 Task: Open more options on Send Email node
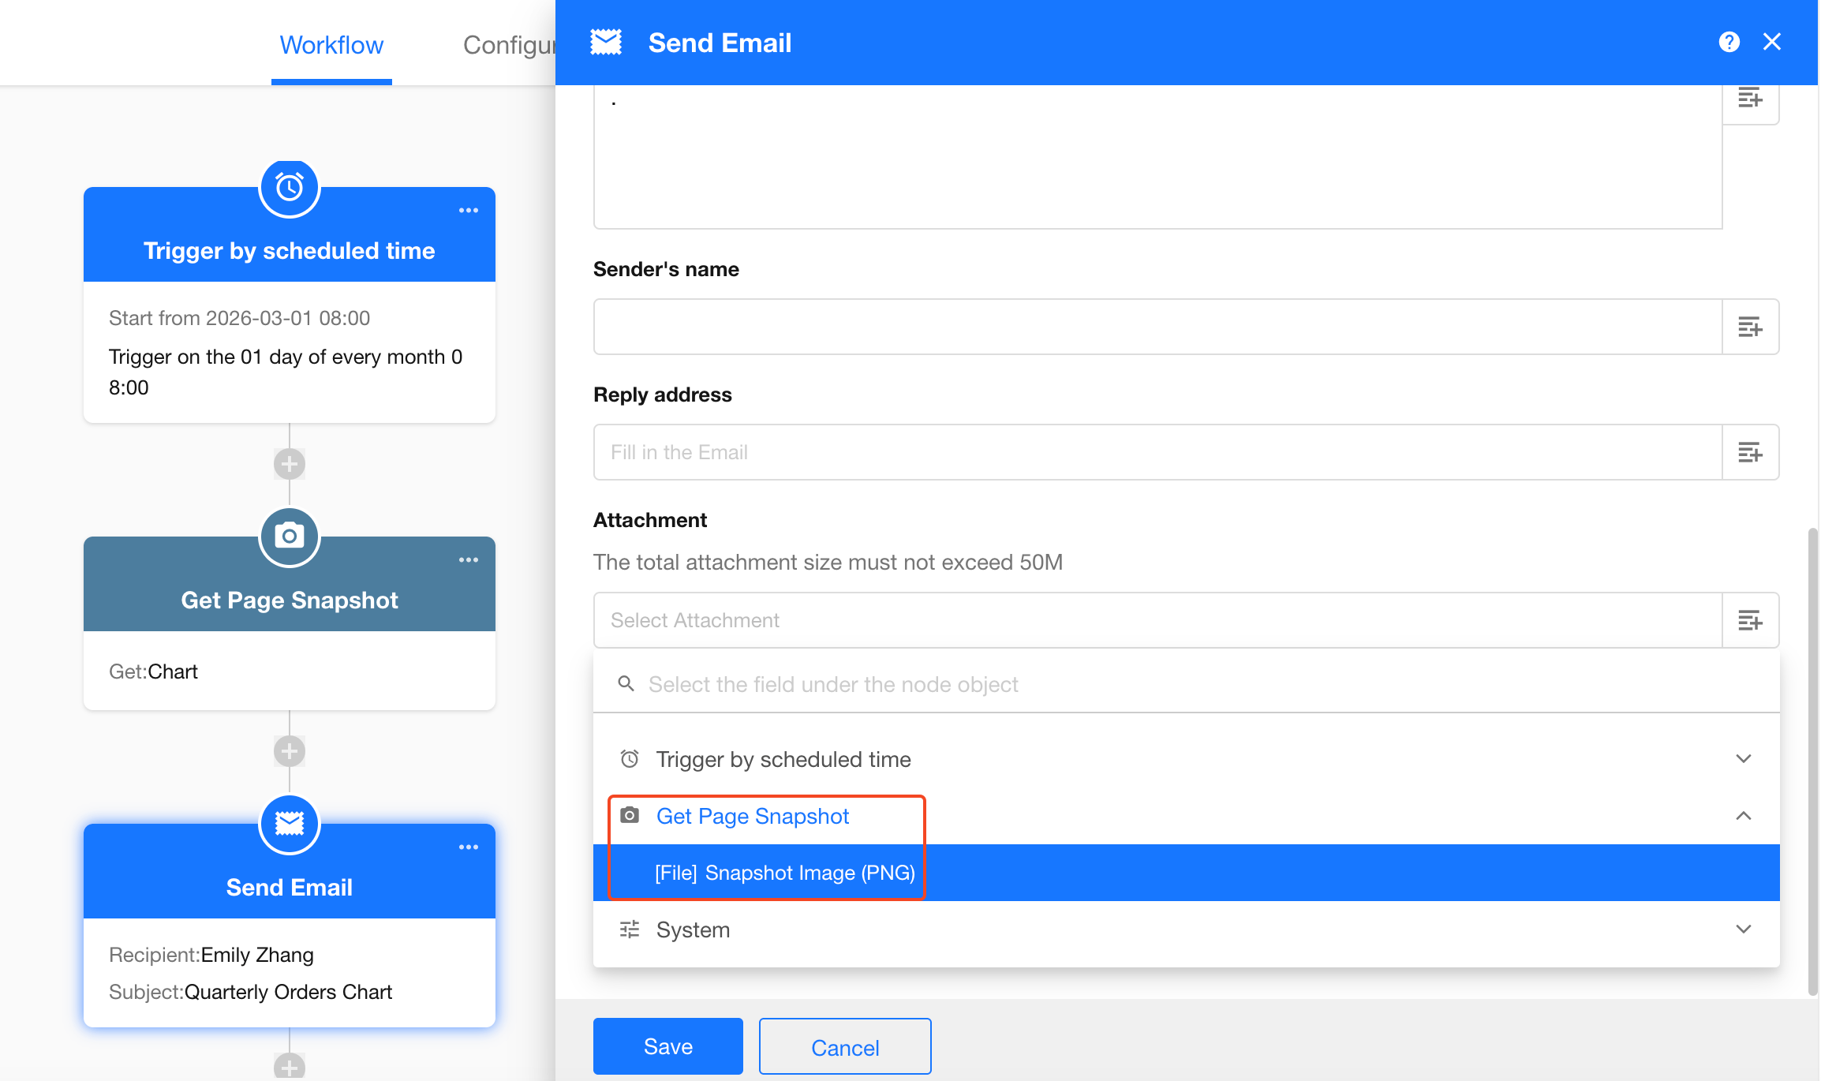point(469,847)
